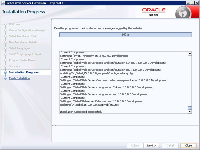
Task: Click the log scrollbar up arrow
Action: pyautogui.click(x=190, y=53)
